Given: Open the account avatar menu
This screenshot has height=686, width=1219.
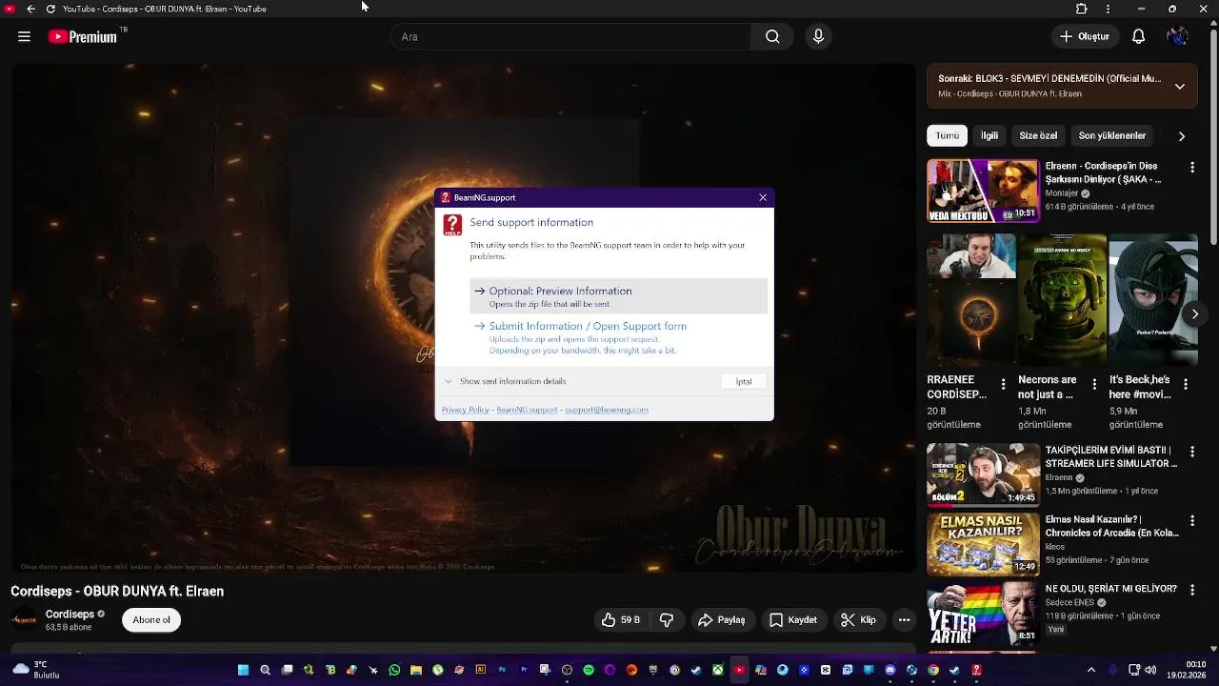Looking at the screenshot, I should [1177, 36].
